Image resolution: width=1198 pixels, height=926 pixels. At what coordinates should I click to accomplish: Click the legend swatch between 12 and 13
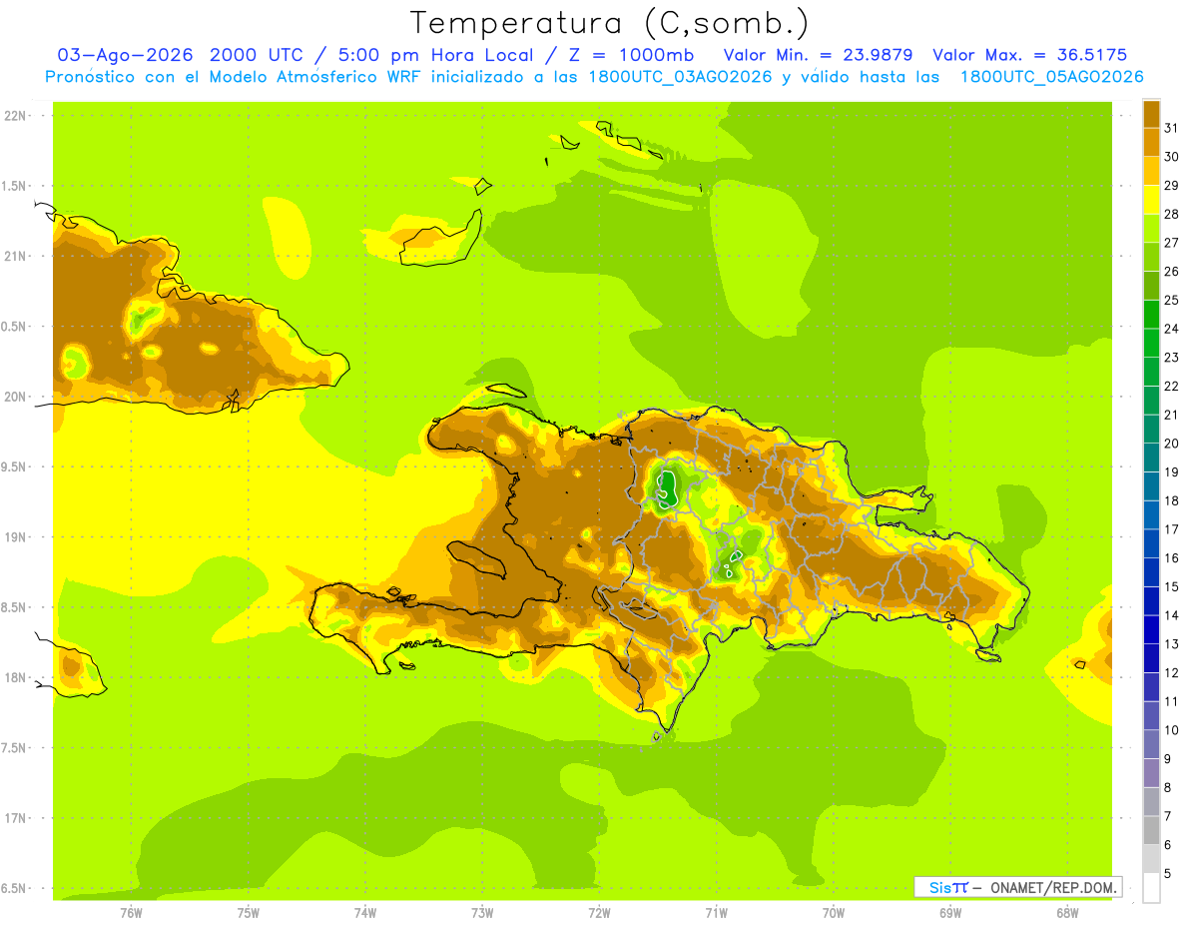(1151, 658)
